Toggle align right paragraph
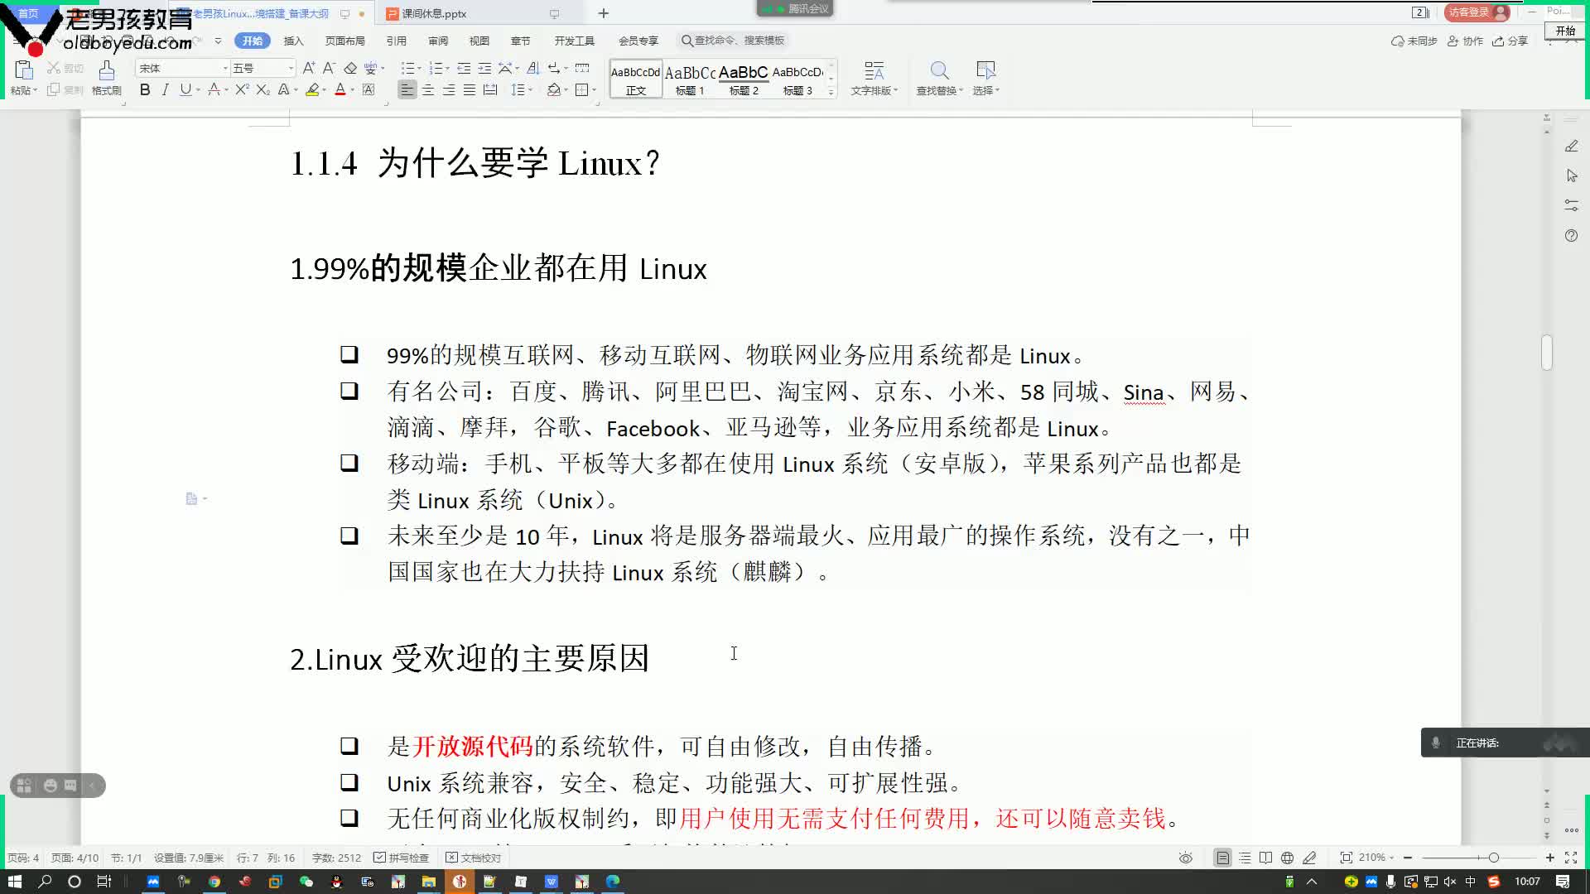The width and height of the screenshot is (1590, 894). click(x=449, y=89)
